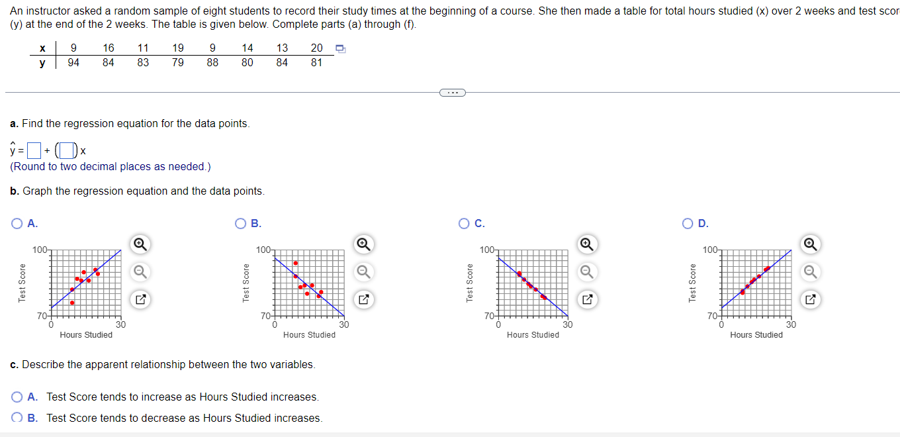
Task: Click the slope input box before x
Action: (x=66, y=150)
